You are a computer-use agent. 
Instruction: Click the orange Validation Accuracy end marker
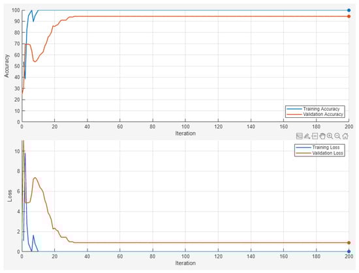[x=349, y=16]
